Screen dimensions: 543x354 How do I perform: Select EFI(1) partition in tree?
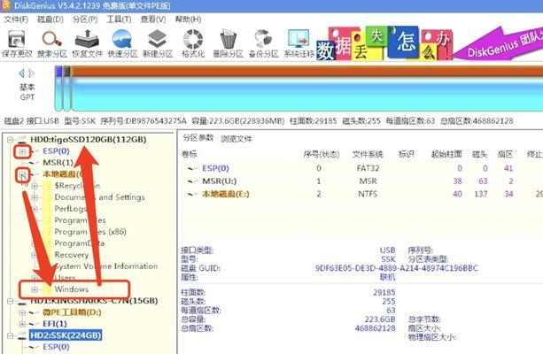tap(55, 324)
